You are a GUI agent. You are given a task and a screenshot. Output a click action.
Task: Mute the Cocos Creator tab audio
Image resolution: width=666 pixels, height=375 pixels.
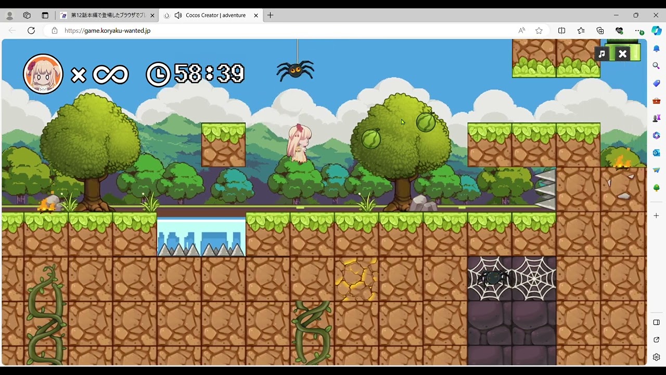coord(178,15)
